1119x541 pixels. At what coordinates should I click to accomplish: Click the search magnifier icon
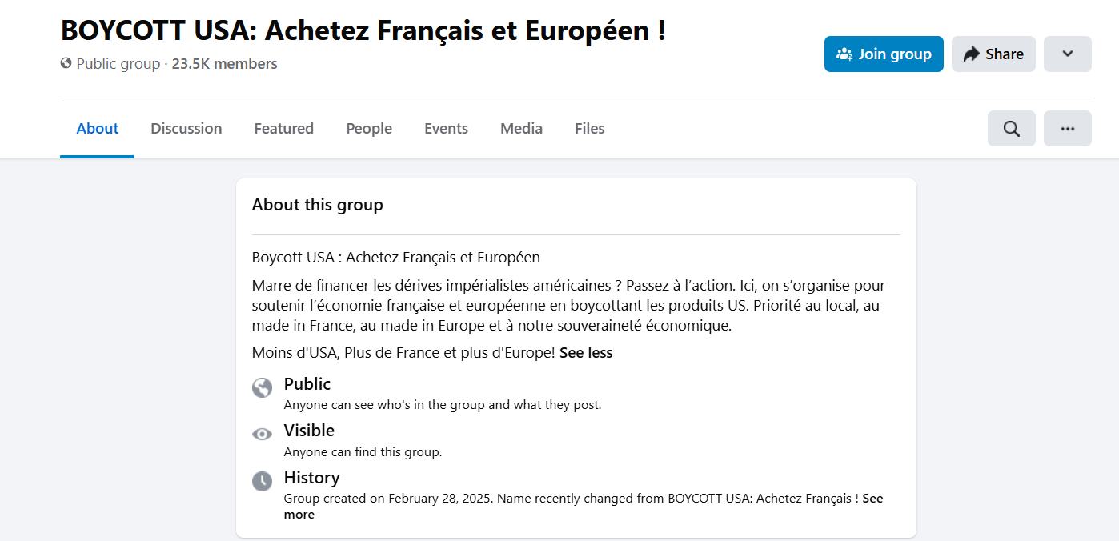coord(1011,129)
